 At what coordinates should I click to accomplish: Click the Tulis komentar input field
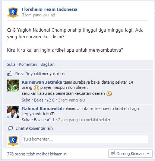click(x=85, y=139)
